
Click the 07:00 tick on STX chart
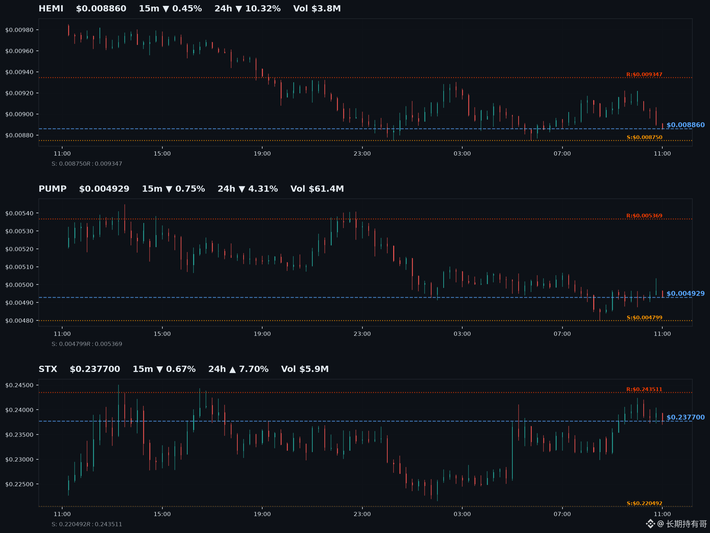click(562, 514)
